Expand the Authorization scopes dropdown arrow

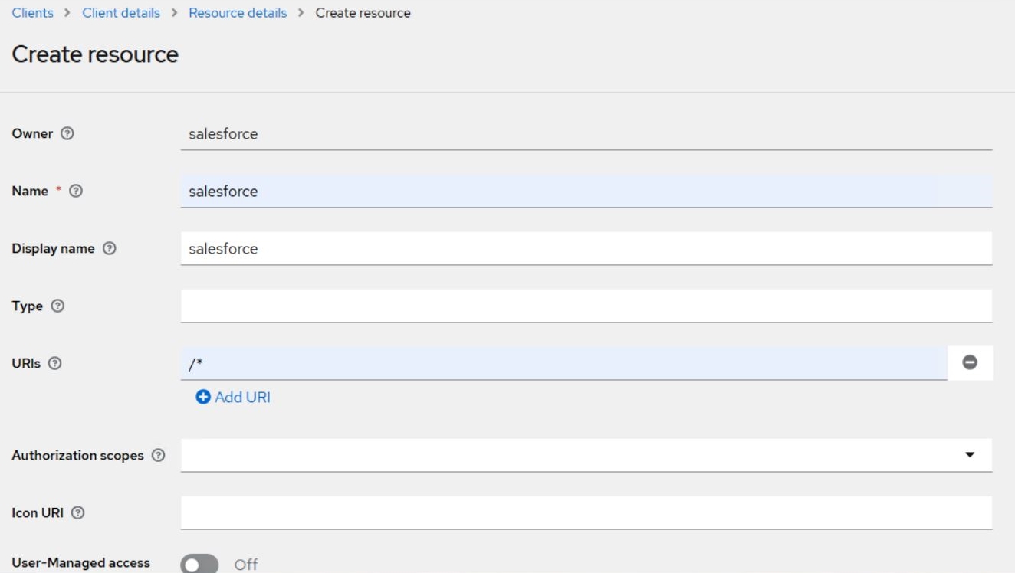pos(970,455)
